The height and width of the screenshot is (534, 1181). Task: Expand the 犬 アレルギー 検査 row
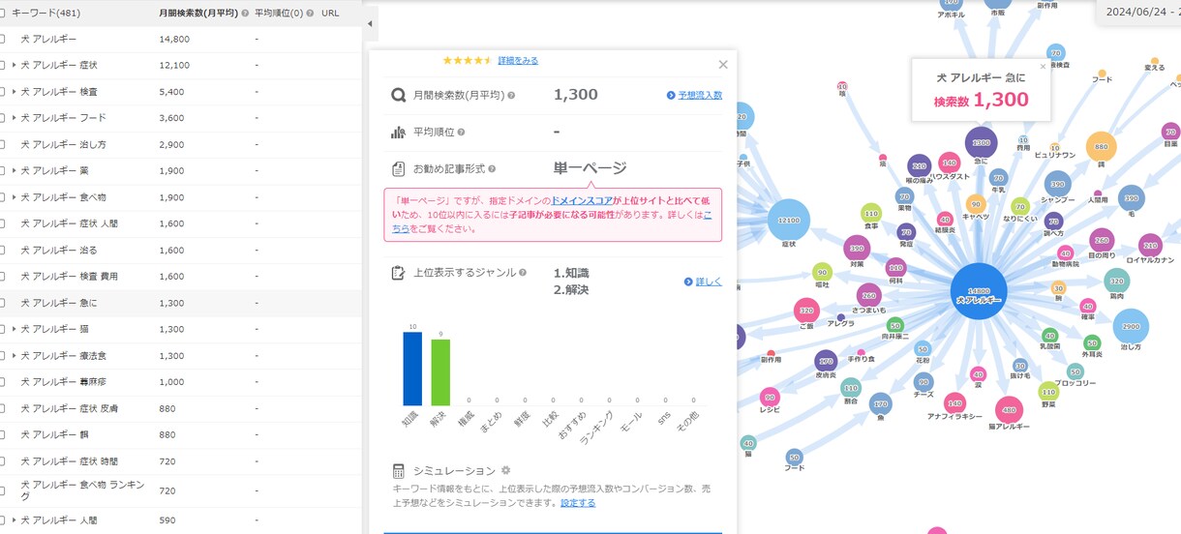[x=15, y=92]
